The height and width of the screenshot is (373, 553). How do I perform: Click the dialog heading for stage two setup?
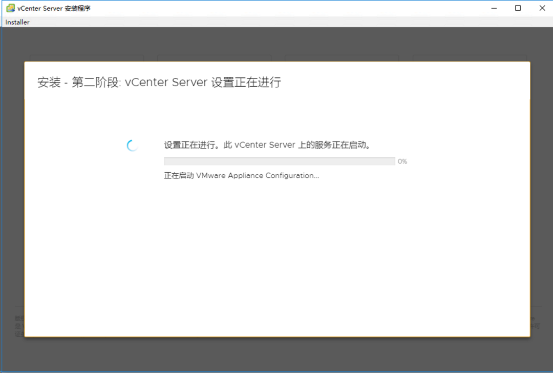coord(159,82)
